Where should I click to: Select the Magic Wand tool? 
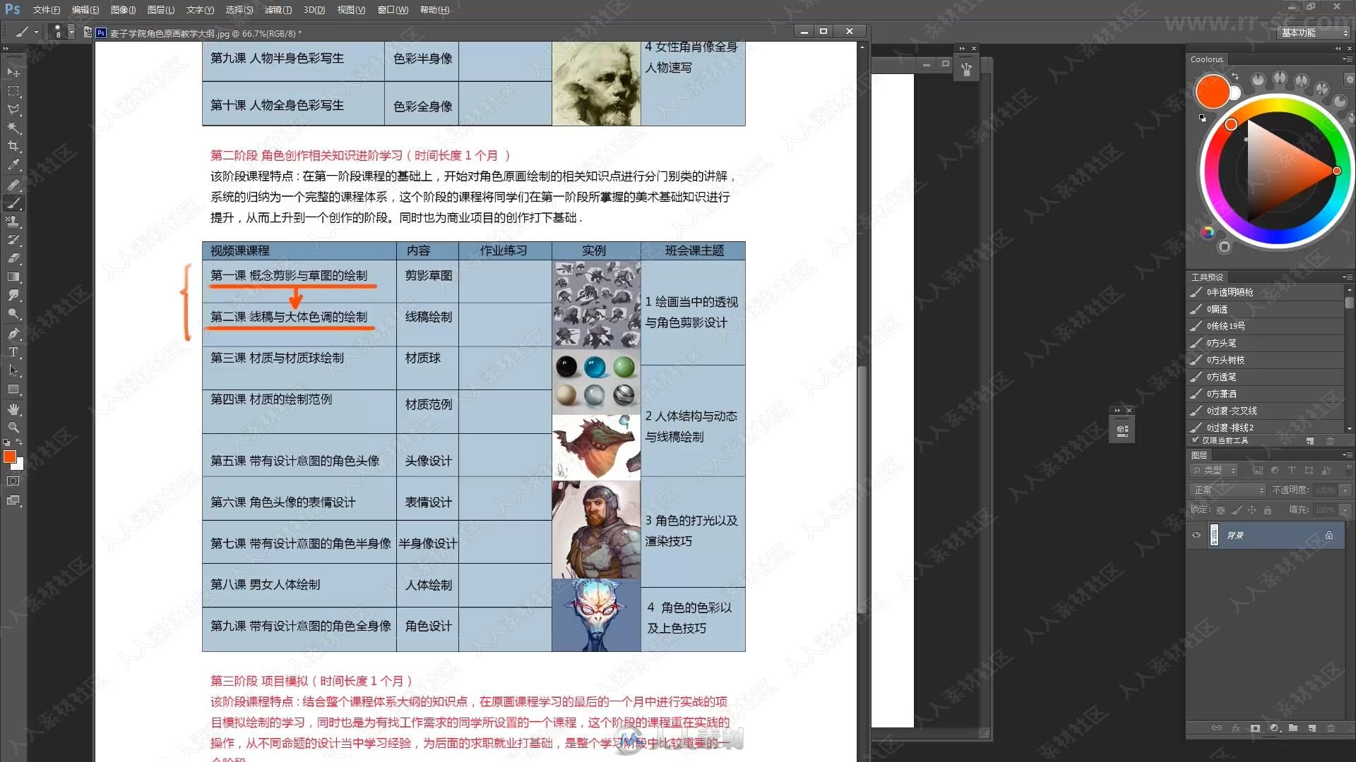point(13,128)
